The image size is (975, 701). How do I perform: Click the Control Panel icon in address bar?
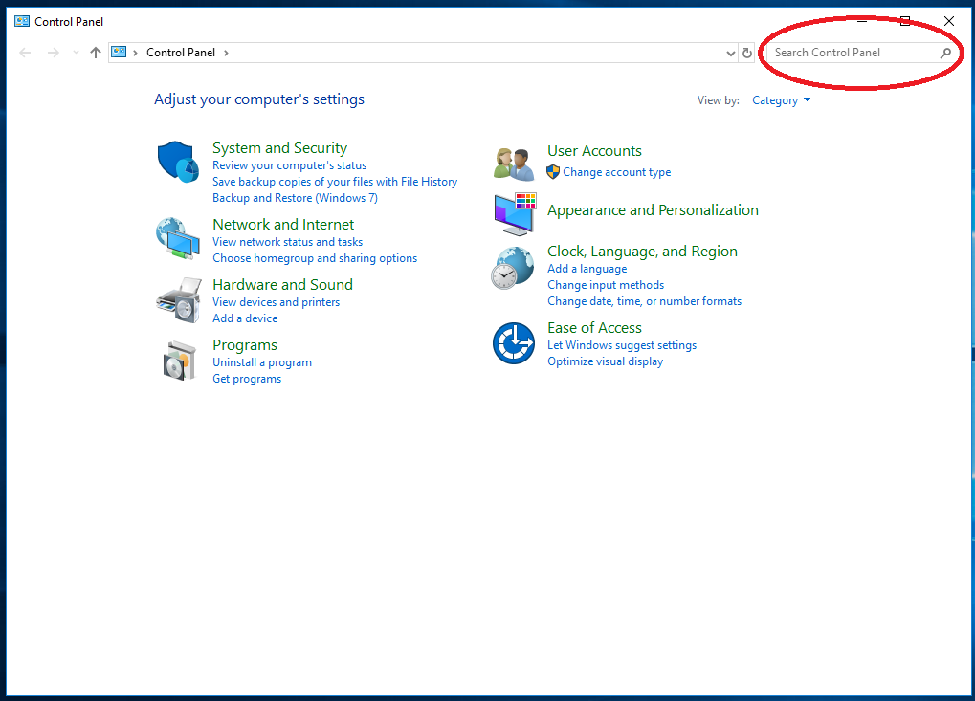[x=119, y=53]
